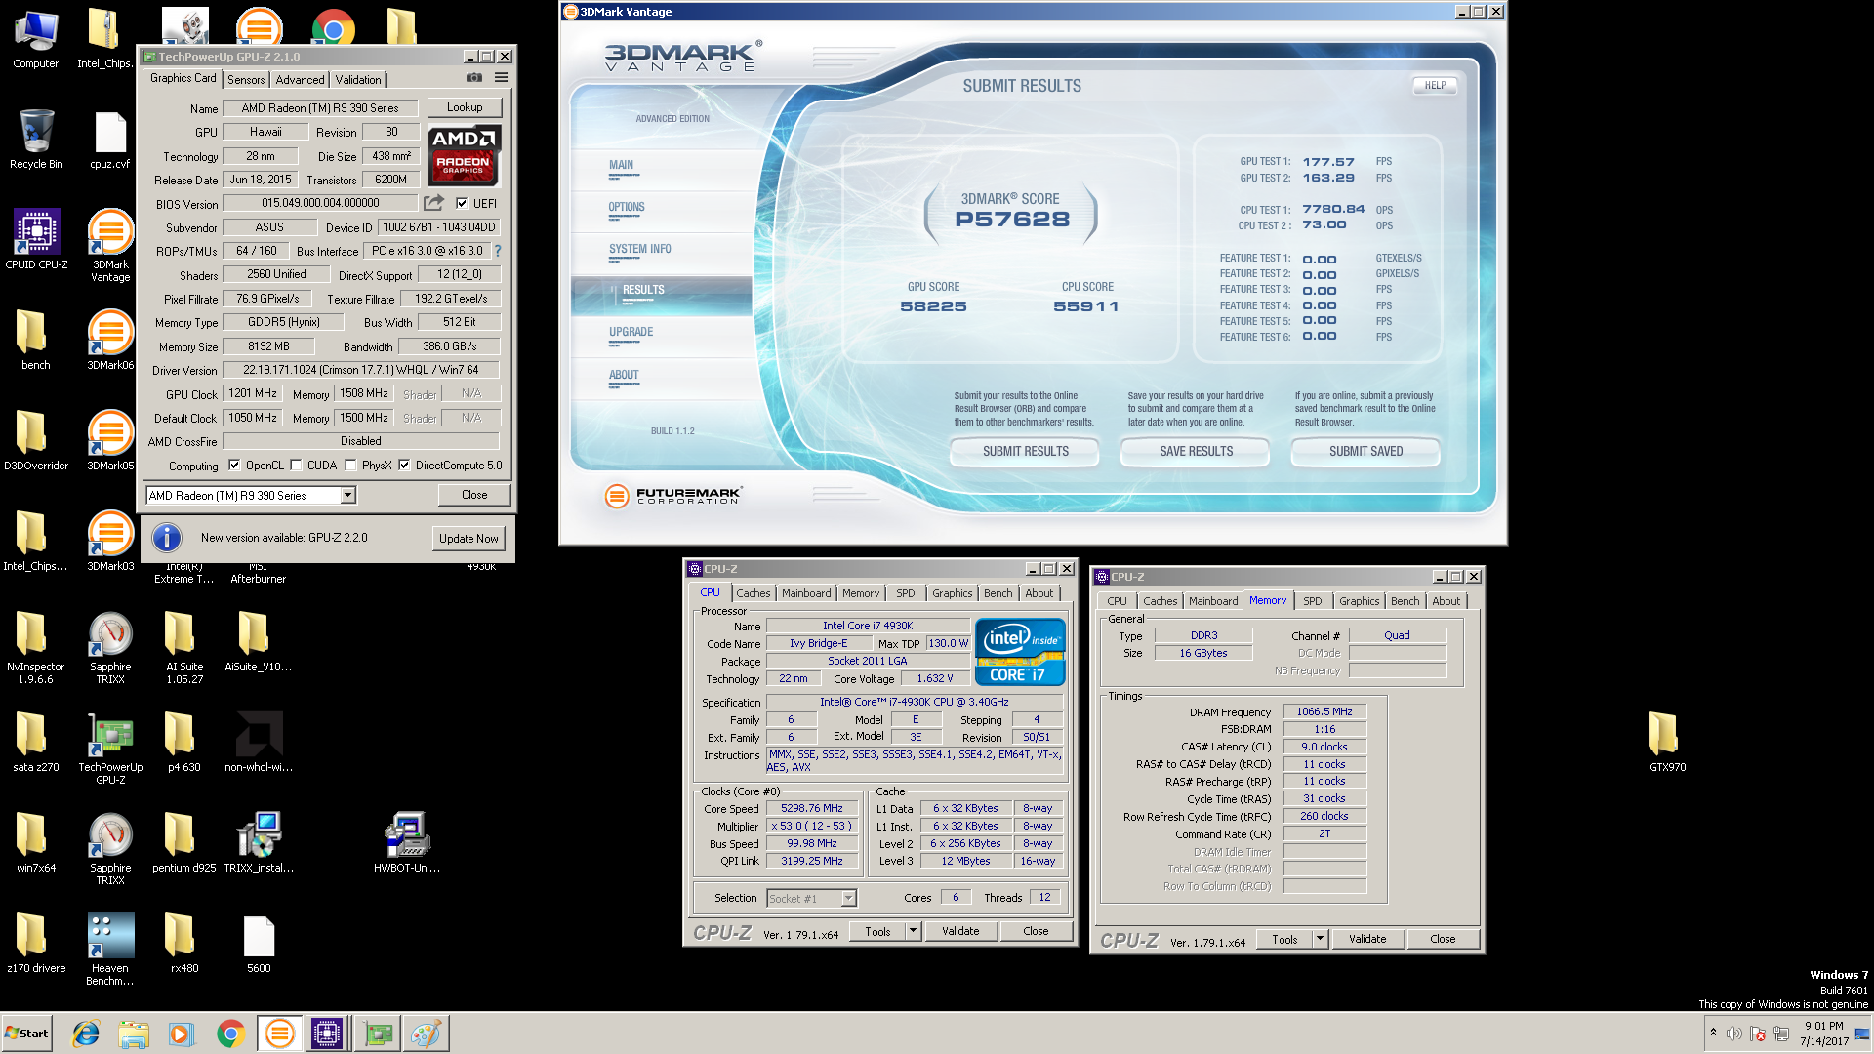This screenshot has height=1054, width=1874.
Task: Click the HELP button in 3DMark Vantage
Action: tap(1435, 85)
